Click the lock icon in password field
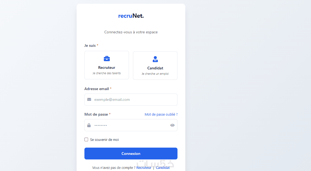The image size is (311, 171). click(89, 125)
